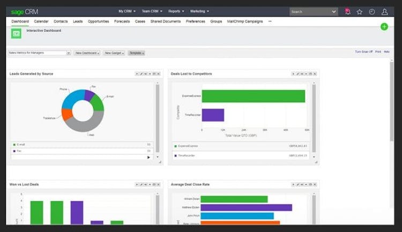This screenshot has height=232, width=402.
Task: Open the Team CRM dropdown menu
Action: click(152, 11)
